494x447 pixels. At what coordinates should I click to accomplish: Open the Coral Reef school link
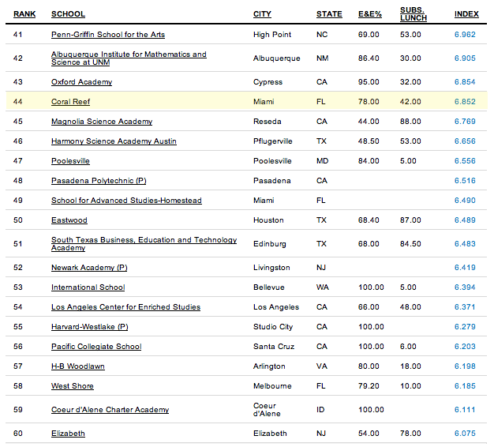click(70, 102)
